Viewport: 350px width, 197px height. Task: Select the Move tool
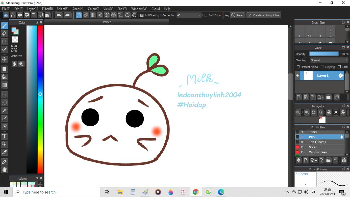coord(4,59)
